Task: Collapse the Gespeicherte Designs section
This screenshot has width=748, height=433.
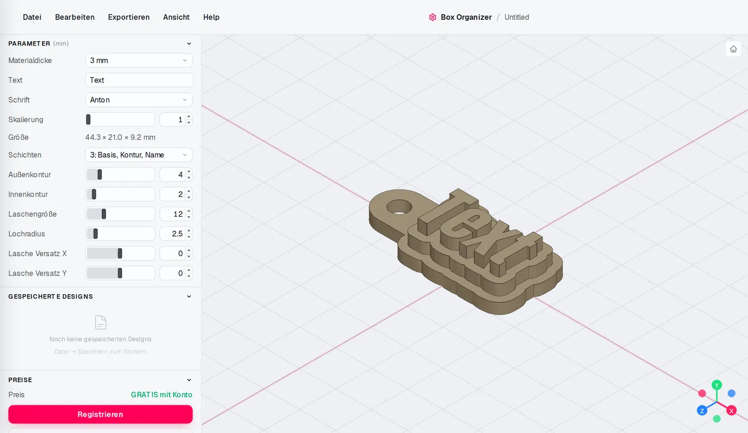Action: pyautogui.click(x=189, y=296)
